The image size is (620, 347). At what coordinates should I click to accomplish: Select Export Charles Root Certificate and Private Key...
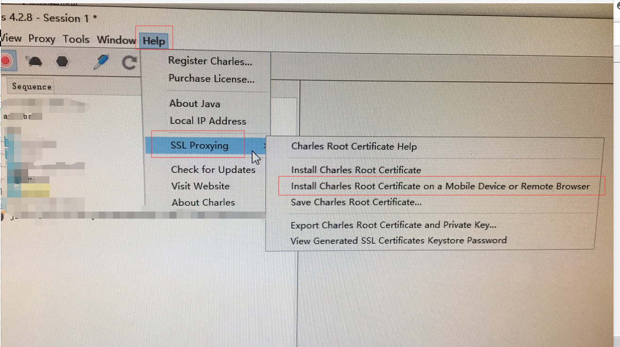pos(394,225)
